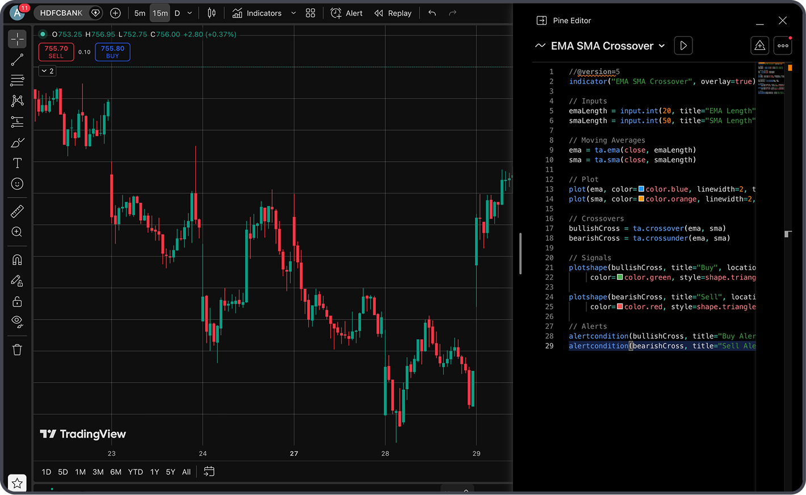806x495 pixels.
Task: Lock all drawing tools
Action: click(x=18, y=301)
